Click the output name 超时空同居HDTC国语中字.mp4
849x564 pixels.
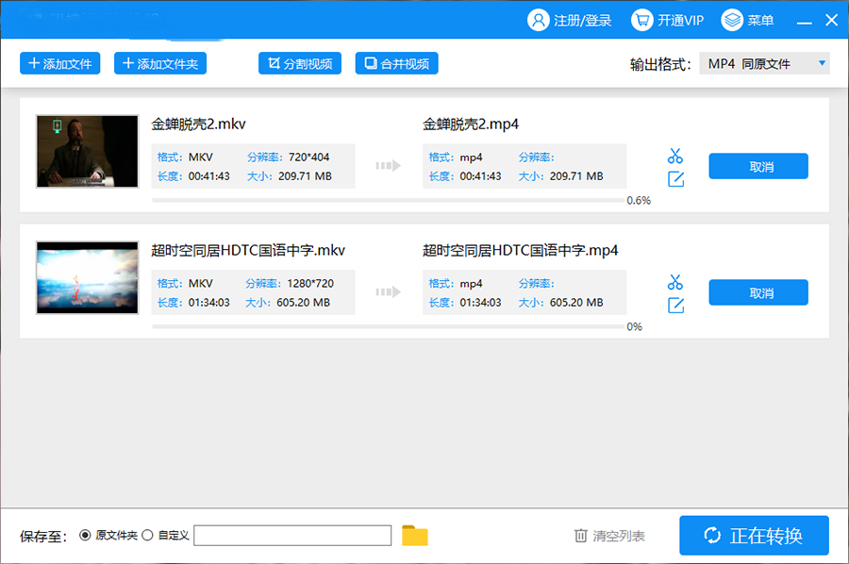pos(521,250)
